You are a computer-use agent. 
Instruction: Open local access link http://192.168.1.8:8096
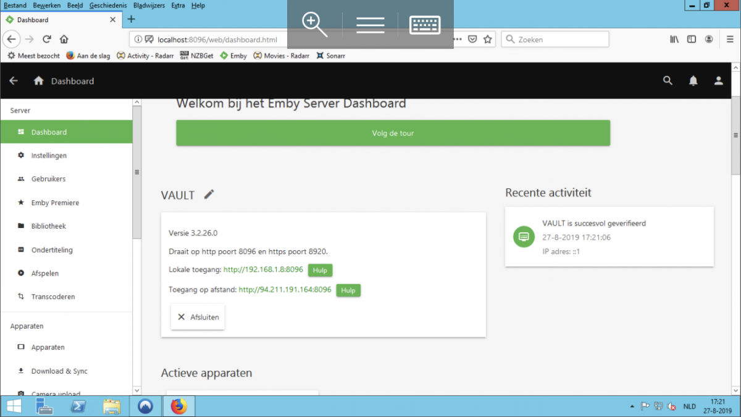(263, 269)
